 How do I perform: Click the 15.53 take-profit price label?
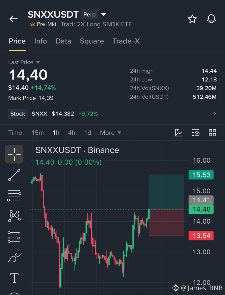pos(201,175)
